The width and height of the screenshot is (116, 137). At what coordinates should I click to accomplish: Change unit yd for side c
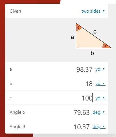(x=100, y=98)
